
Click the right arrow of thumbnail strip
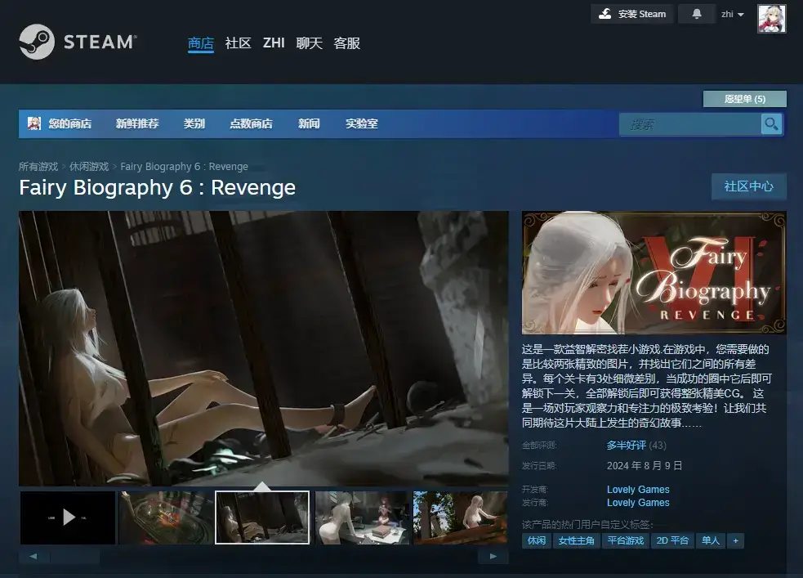tap(493, 556)
